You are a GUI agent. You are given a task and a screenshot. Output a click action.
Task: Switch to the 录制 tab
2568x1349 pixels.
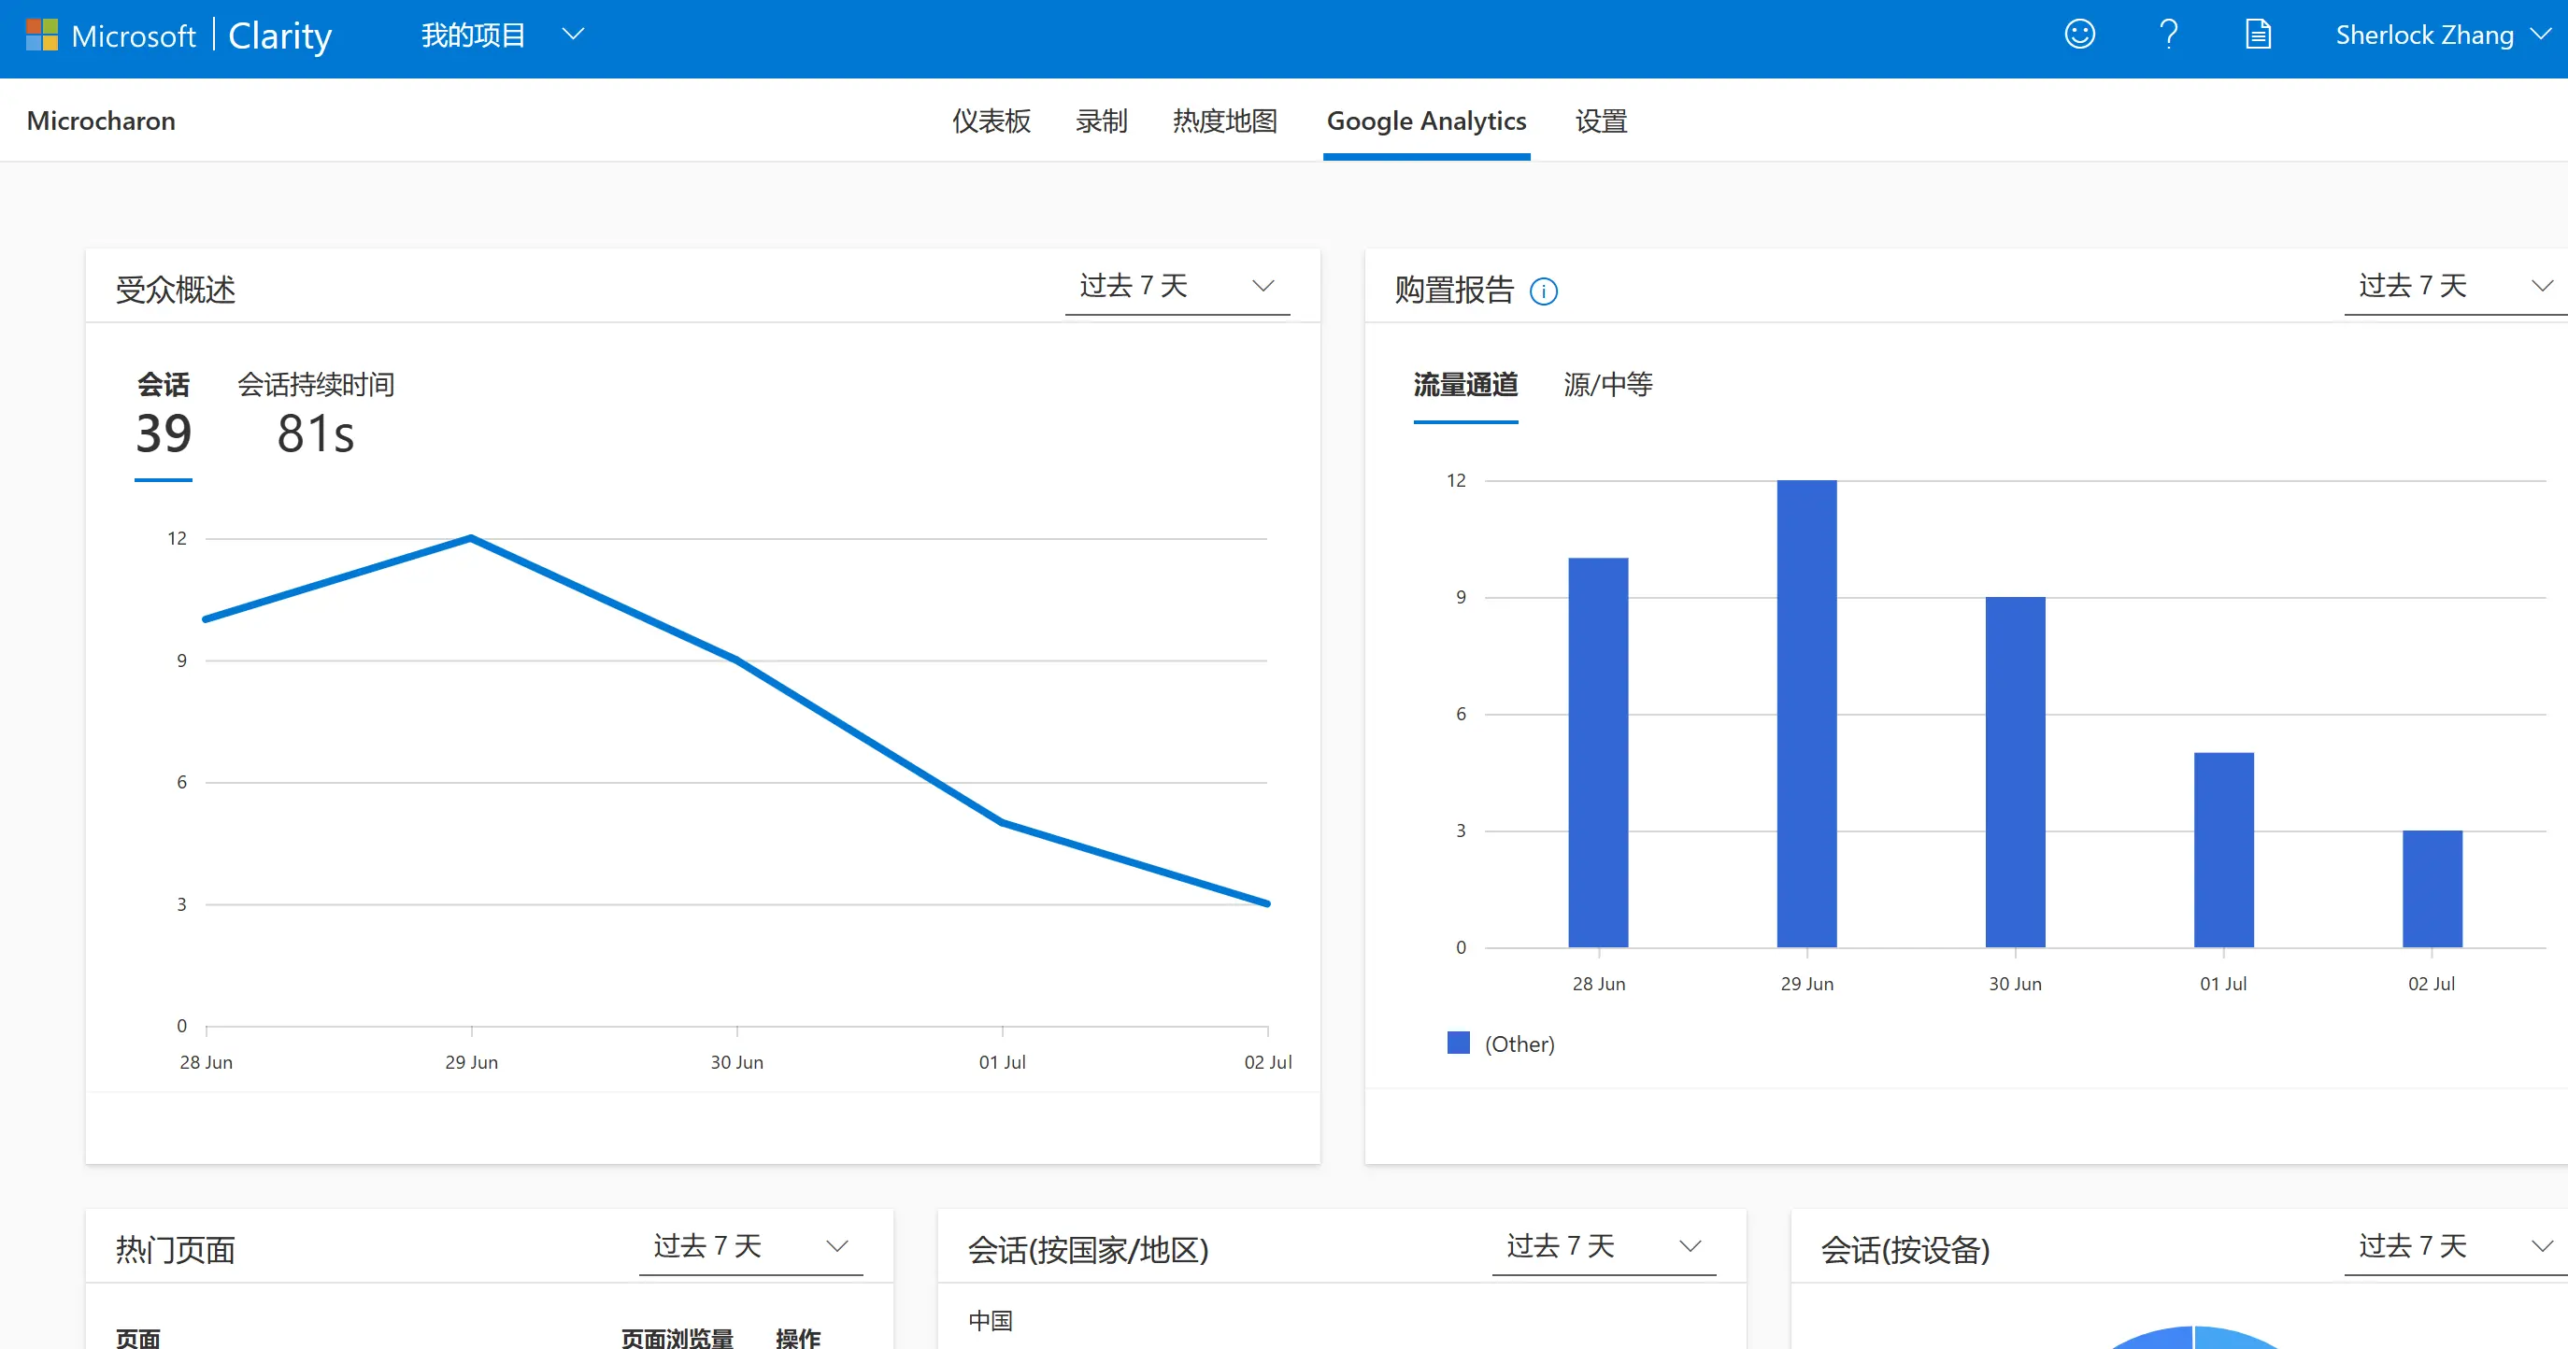(1102, 121)
